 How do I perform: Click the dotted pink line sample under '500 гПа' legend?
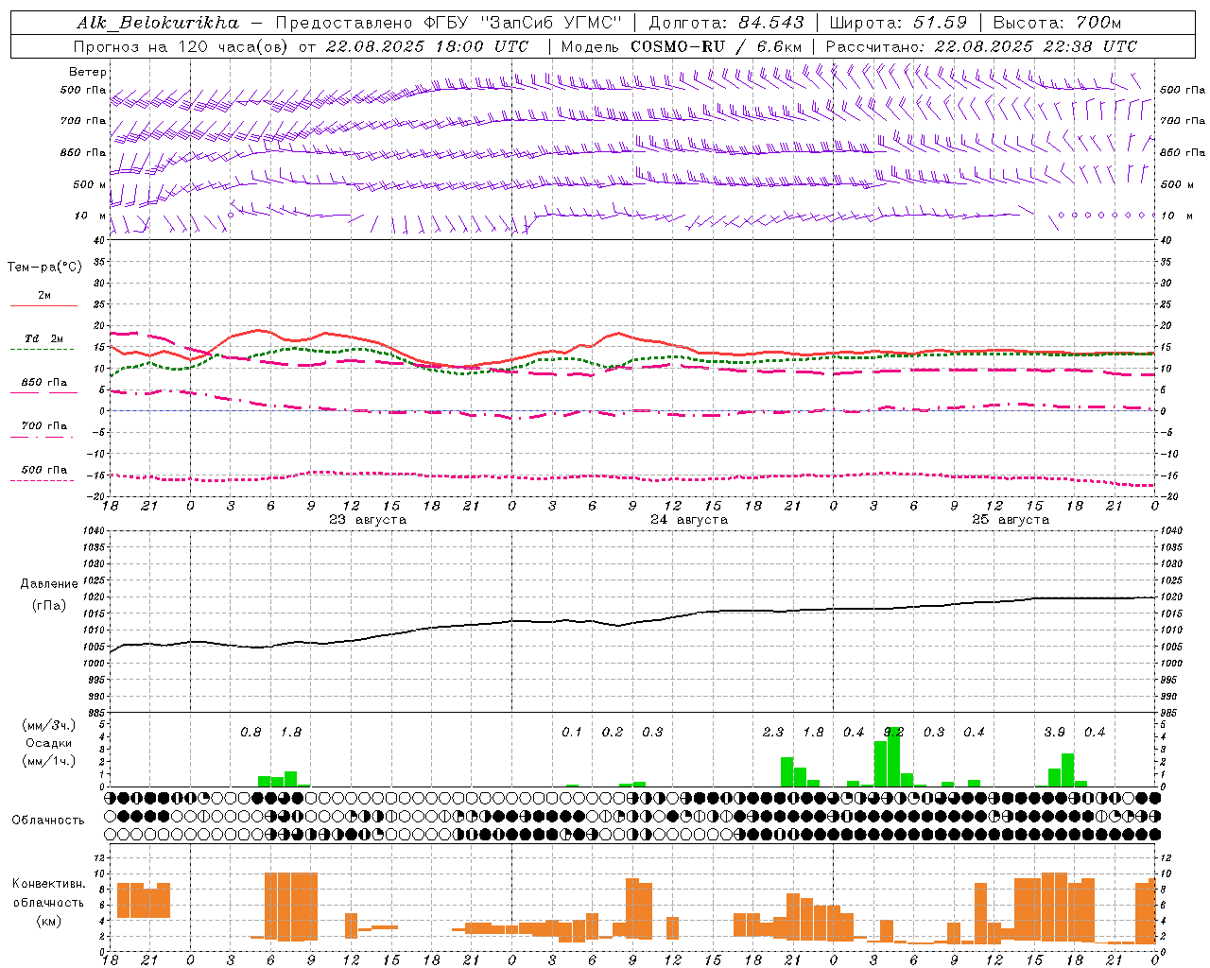point(43,480)
